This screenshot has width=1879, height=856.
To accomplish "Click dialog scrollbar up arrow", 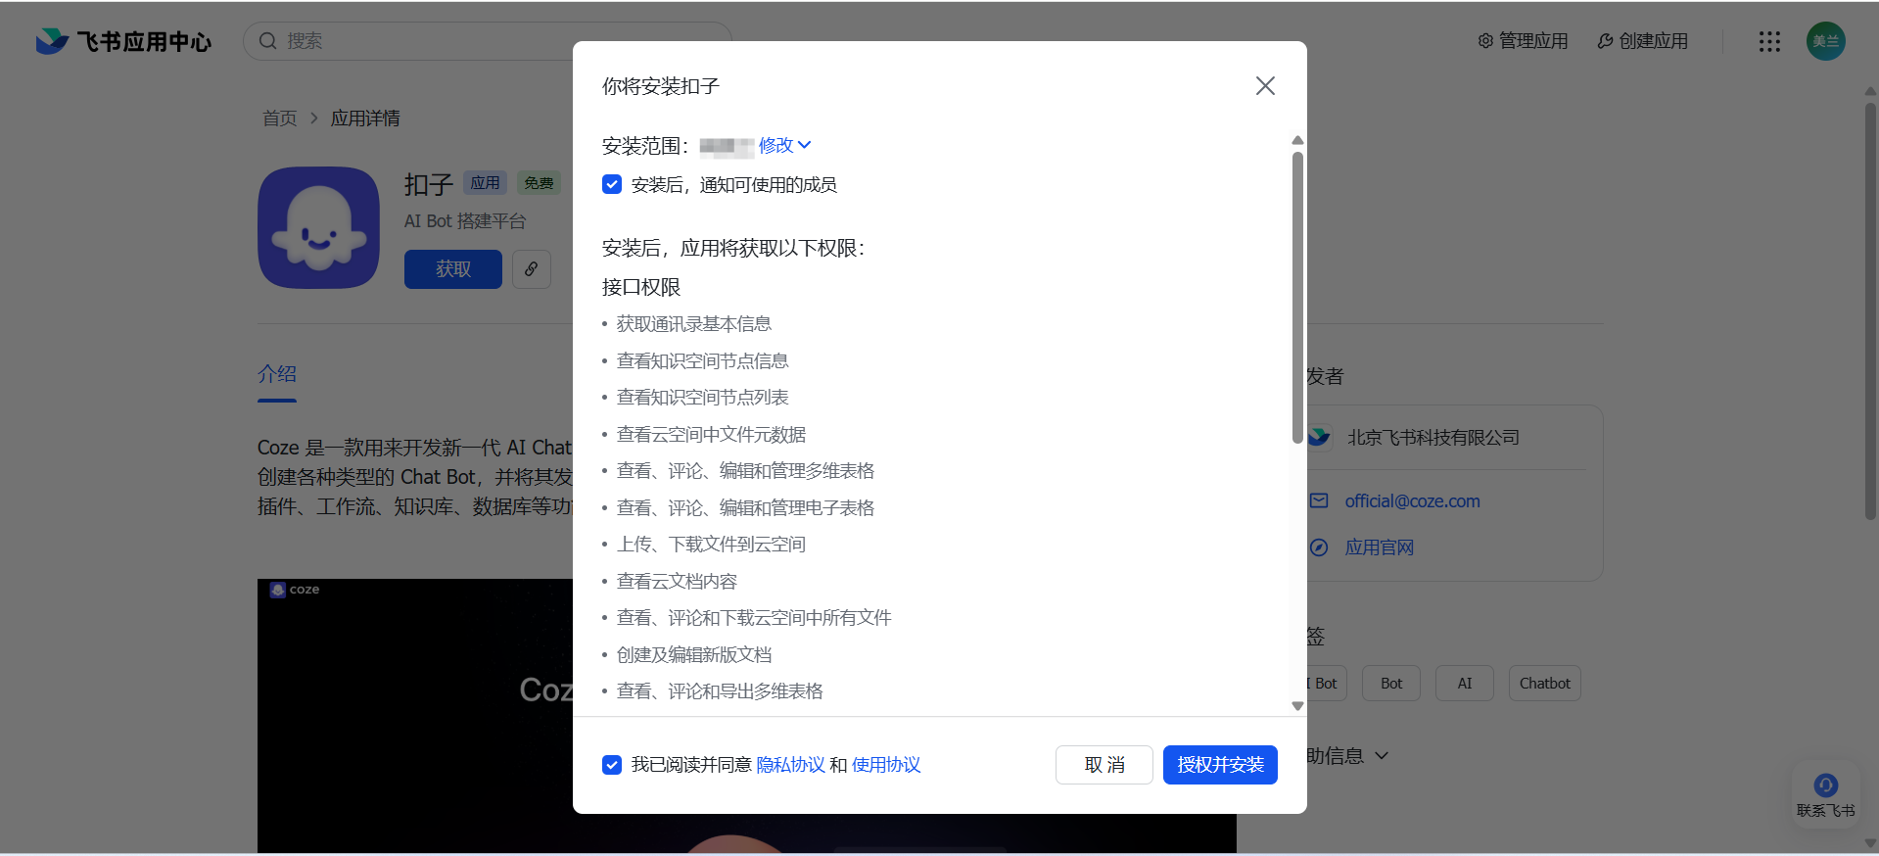I will (x=1297, y=140).
